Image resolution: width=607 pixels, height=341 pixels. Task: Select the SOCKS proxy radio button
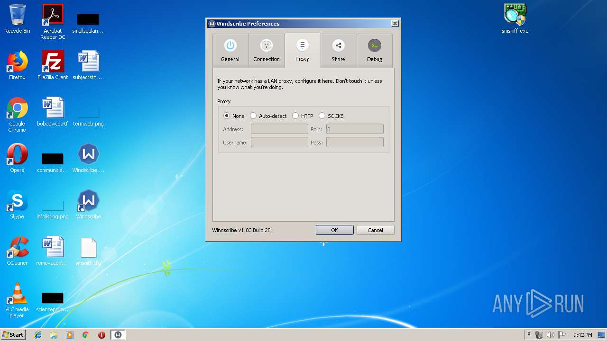(331, 116)
